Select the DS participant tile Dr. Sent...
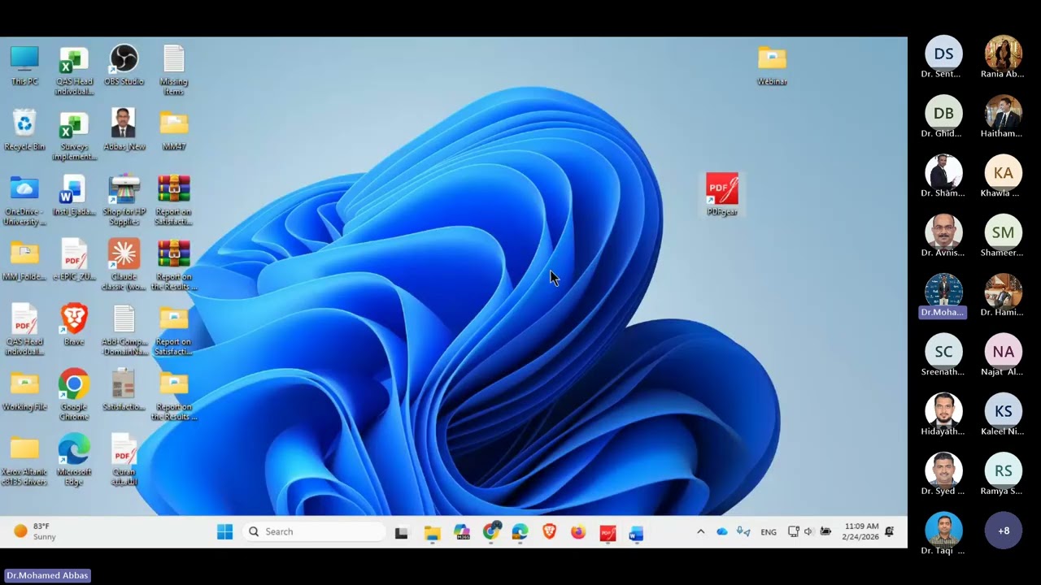Screen dimensions: 1041x585 tap(943, 54)
